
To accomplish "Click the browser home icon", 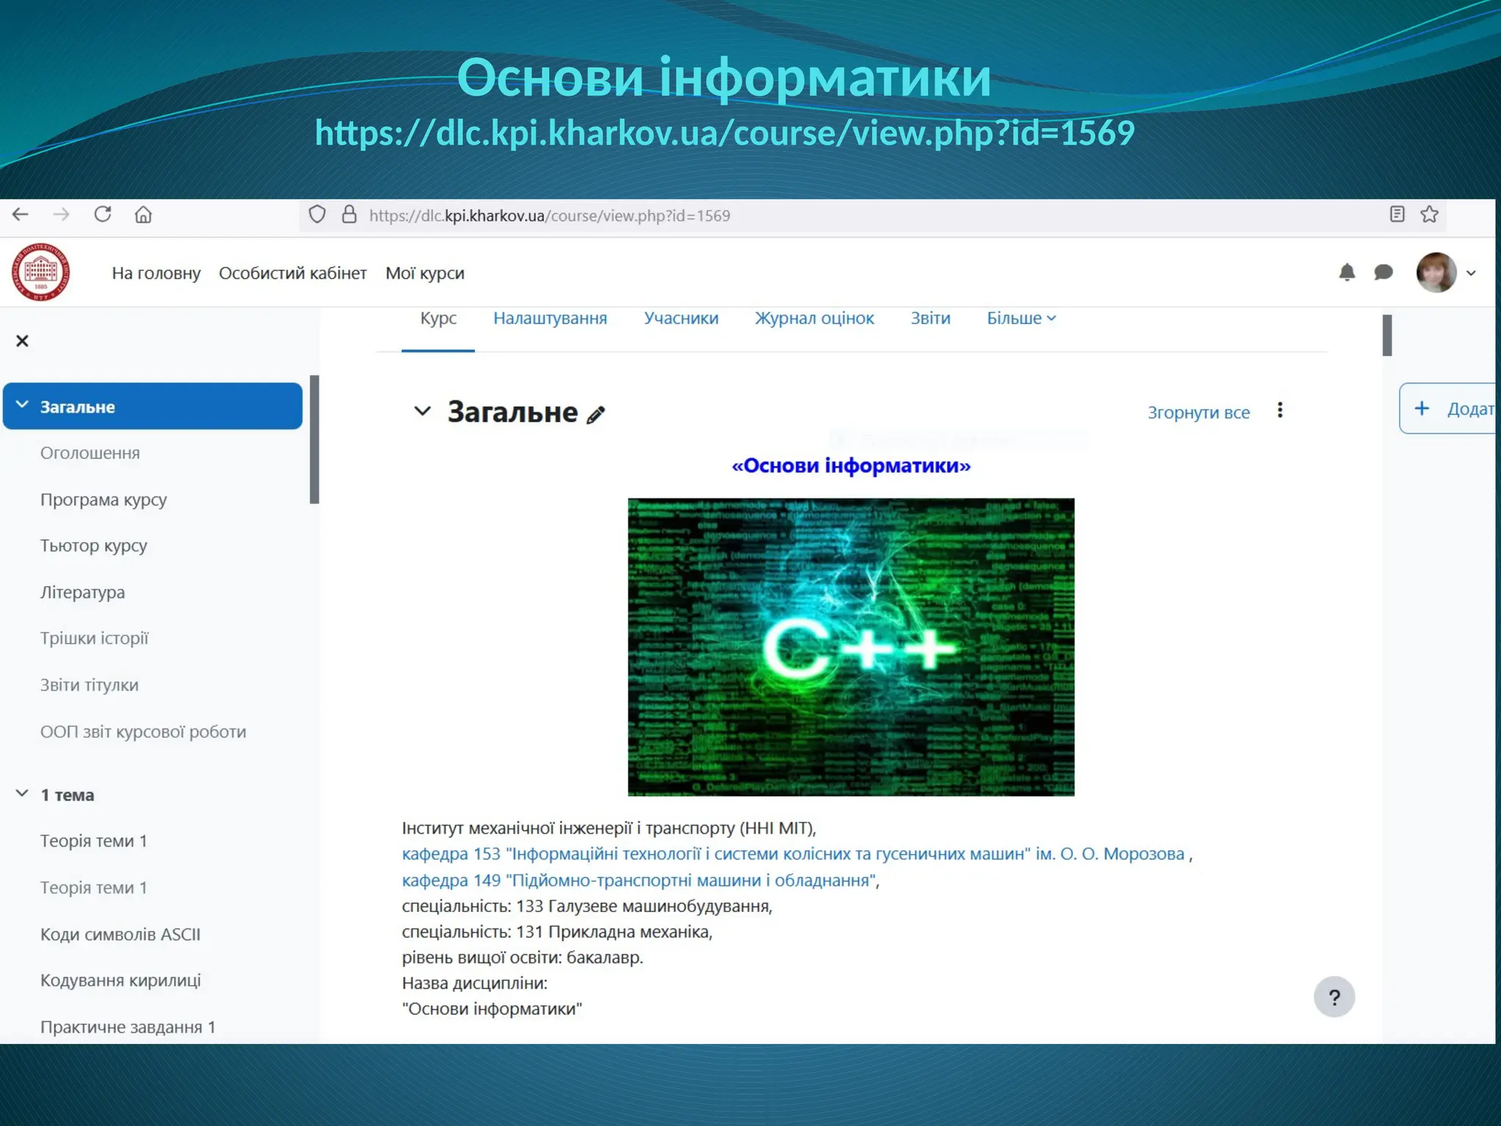I will 143,215.
